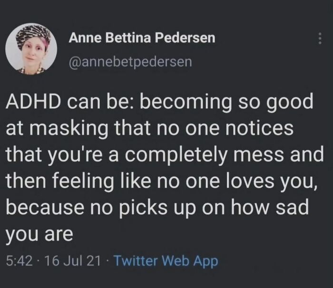Open the Twitter Web App source link
The image size is (333, 288).
coord(166,260)
